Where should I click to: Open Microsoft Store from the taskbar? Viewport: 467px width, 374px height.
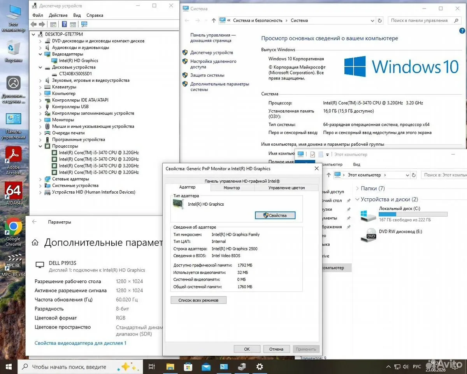188,367
